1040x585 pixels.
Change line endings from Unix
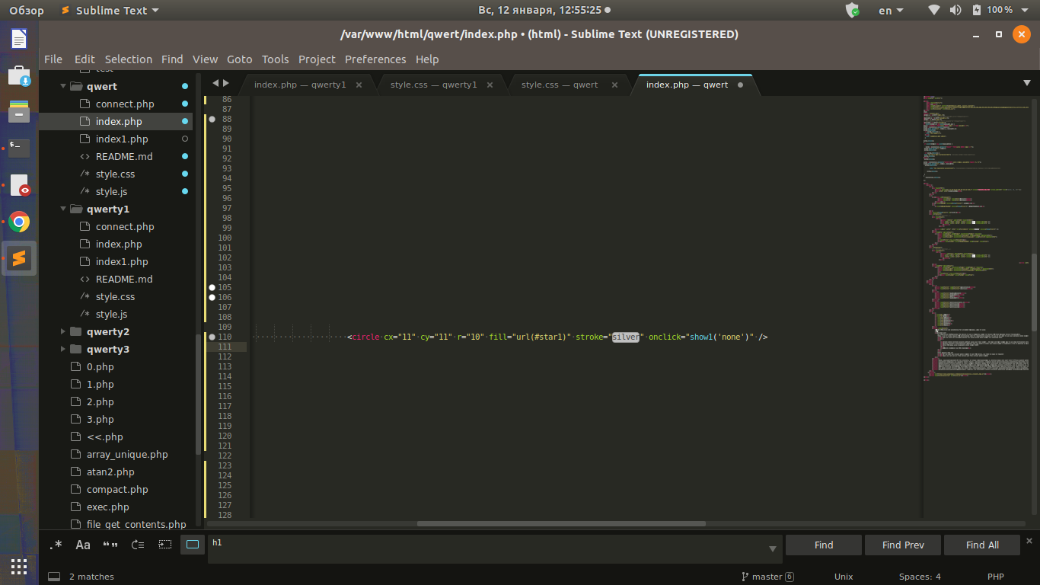pyautogui.click(x=844, y=577)
